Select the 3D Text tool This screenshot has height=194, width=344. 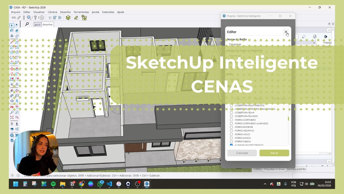tap(17, 101)
